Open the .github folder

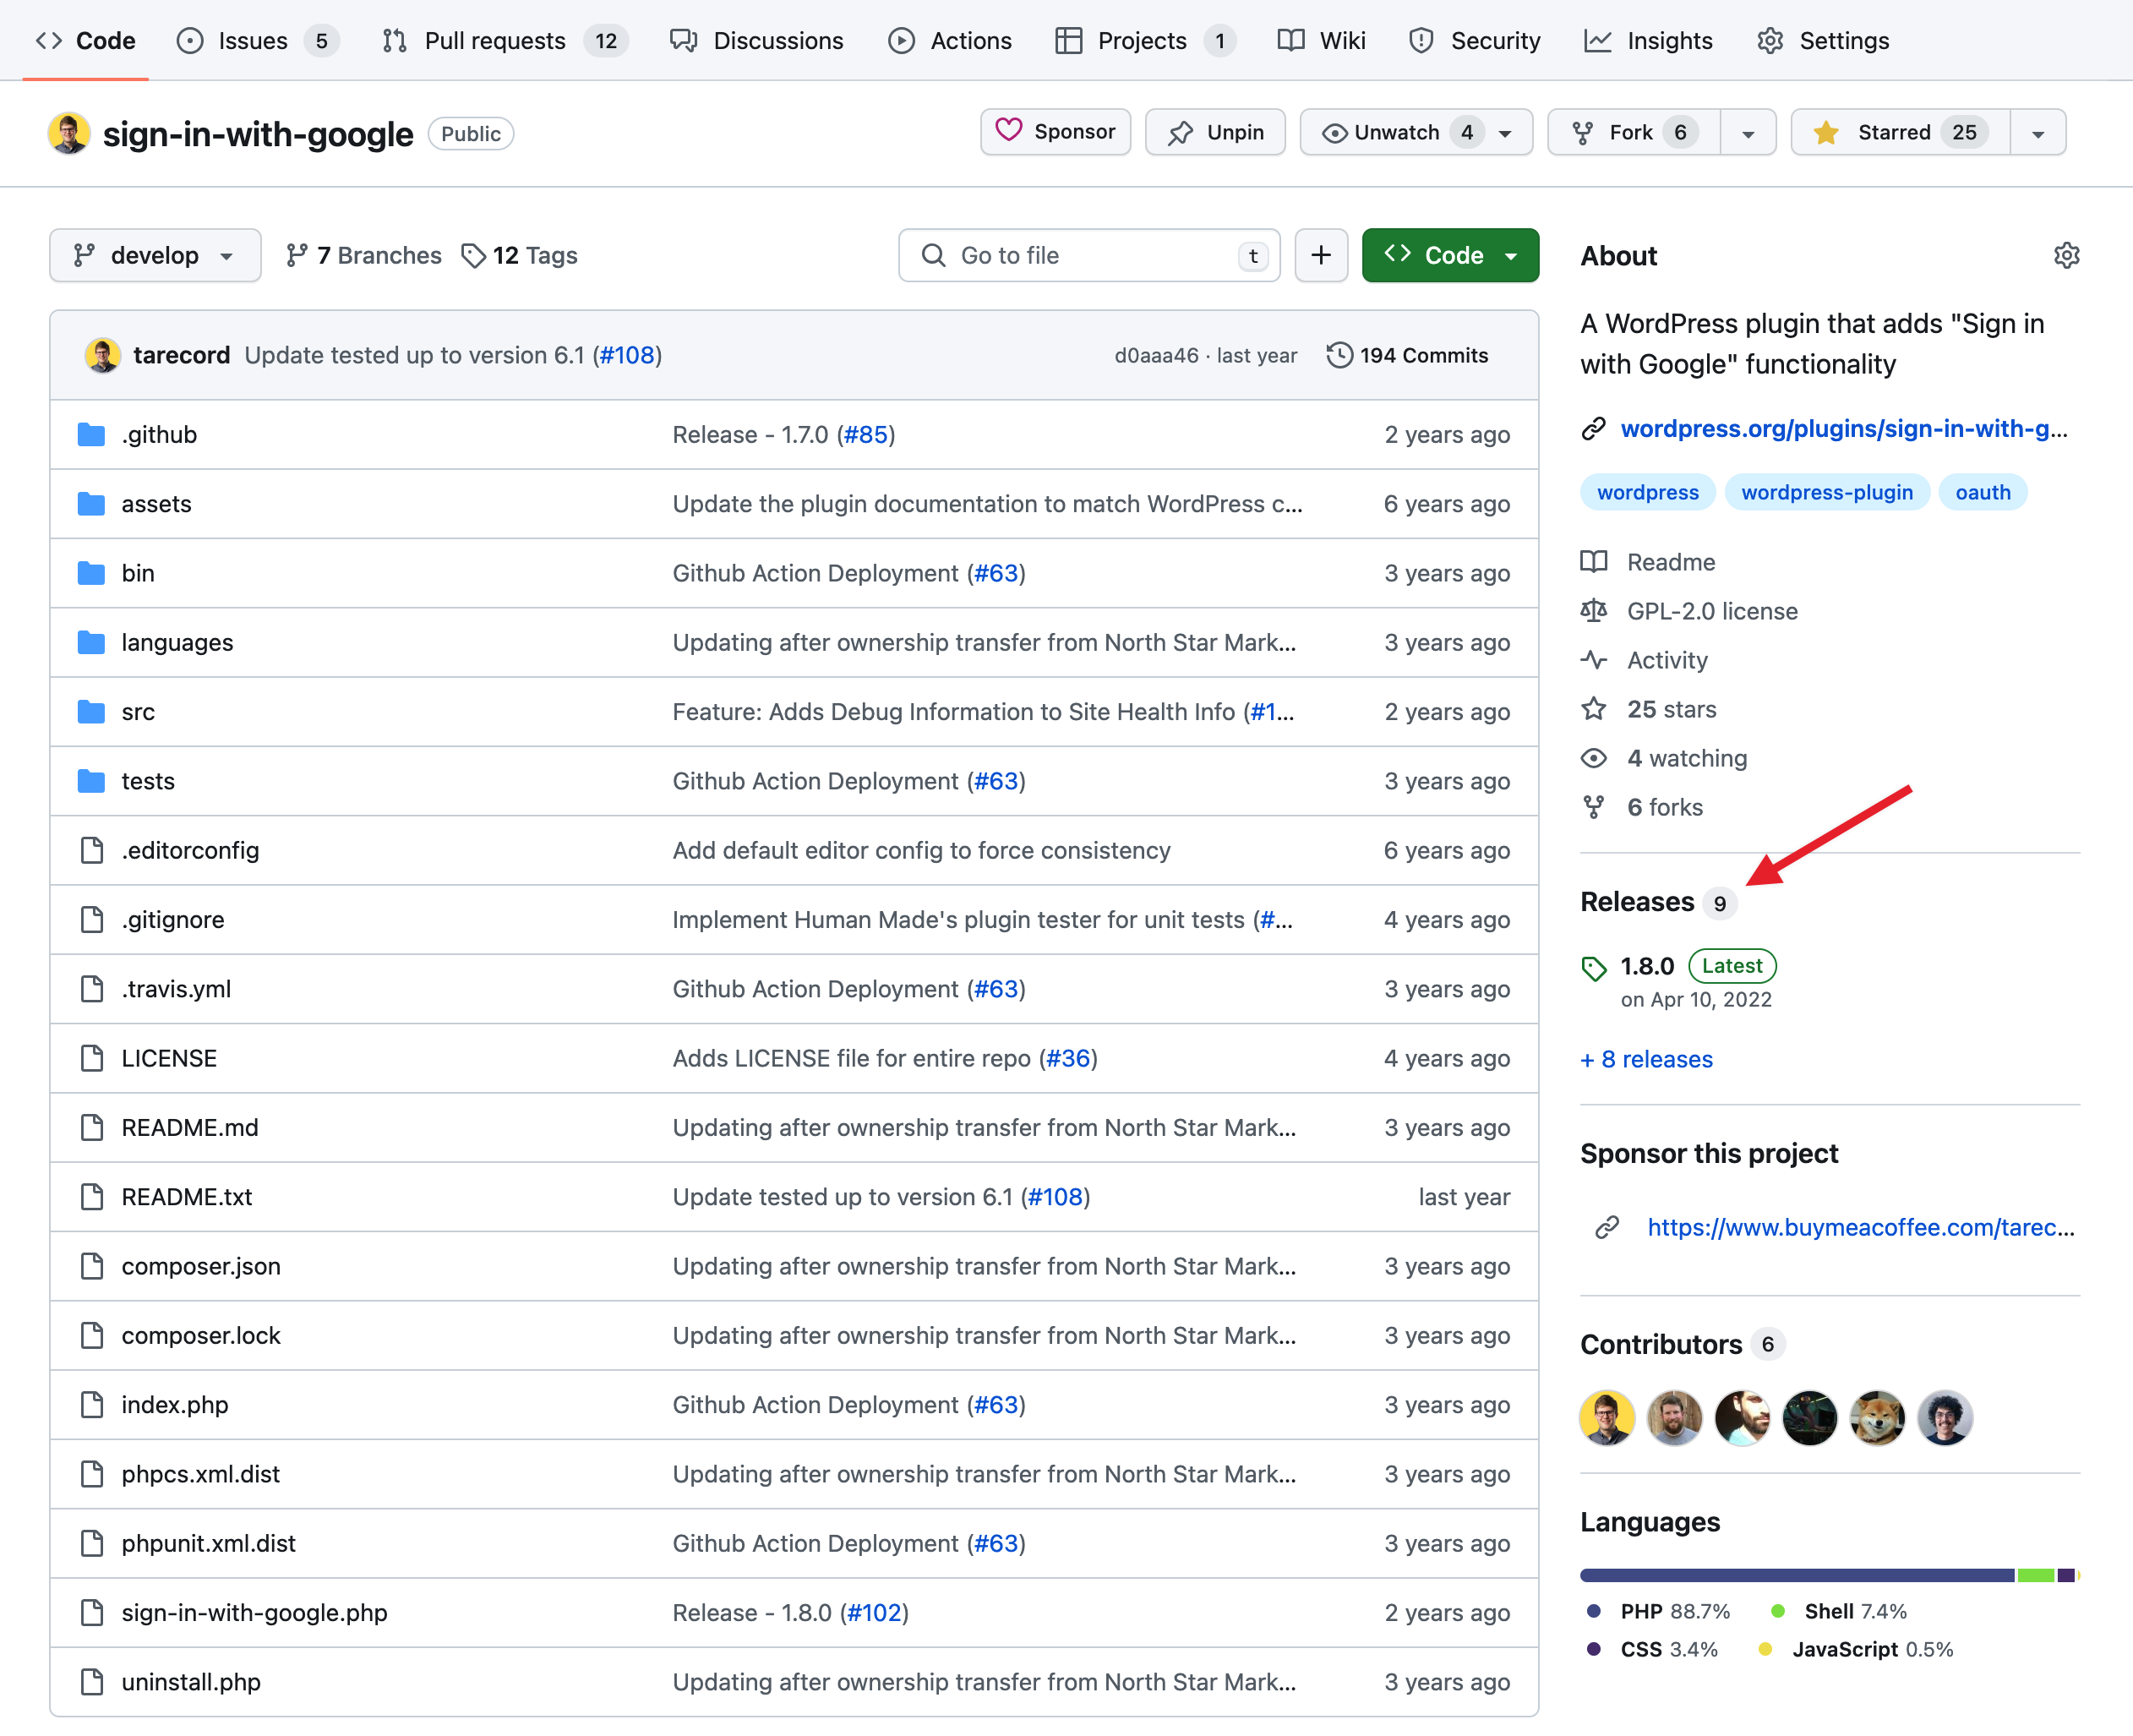[x=159, y=435]
